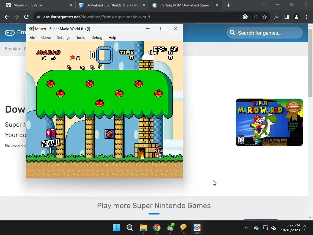
Task: Maximize the Mesen emulator window
Action: point(162,28)
